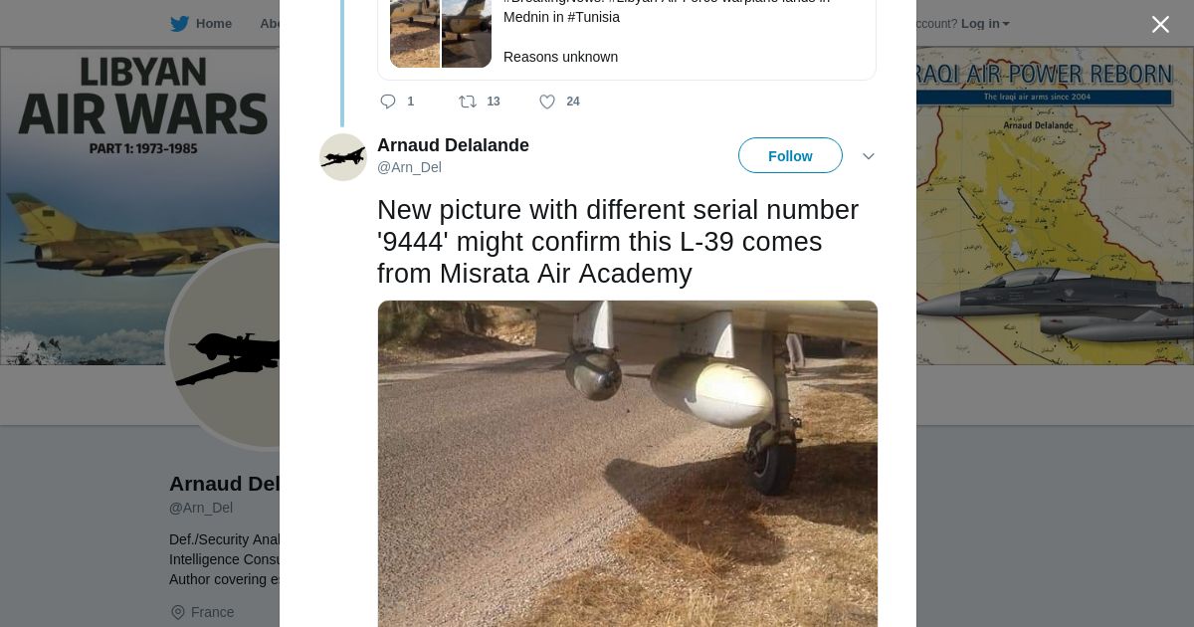The width and height of the screenshot is (1194, 627).
Task: Like the tweet with heart icon
Action: point(547,102)
